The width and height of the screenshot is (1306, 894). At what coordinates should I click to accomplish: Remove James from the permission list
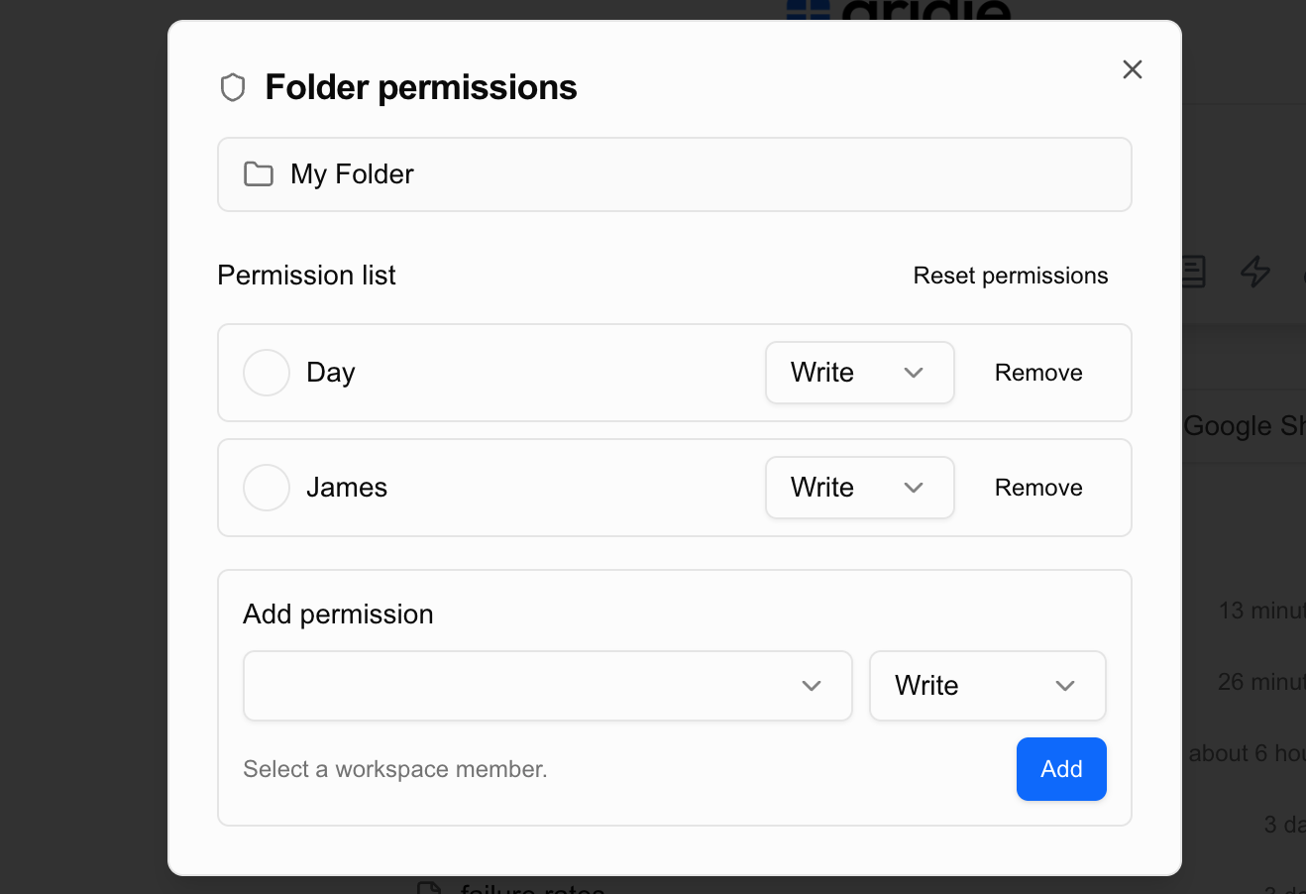click(1038, 488)
